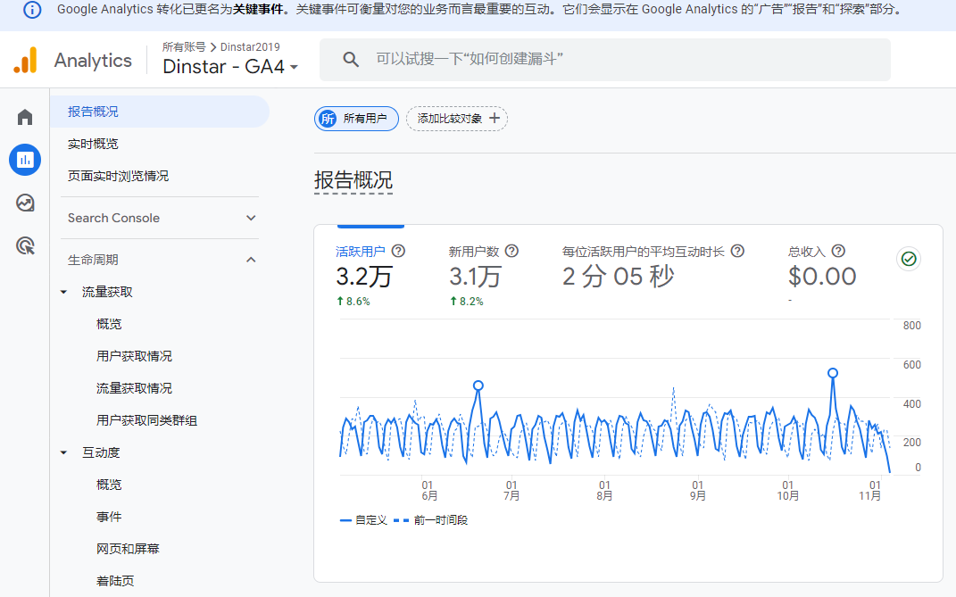The image size is (956, 597).
Task: Click the 8.2% change under 新用户数
Action: (x=467, y=302)
